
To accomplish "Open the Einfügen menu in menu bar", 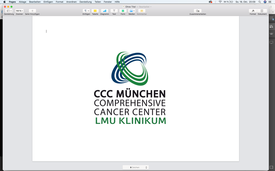I will (48, 2).
